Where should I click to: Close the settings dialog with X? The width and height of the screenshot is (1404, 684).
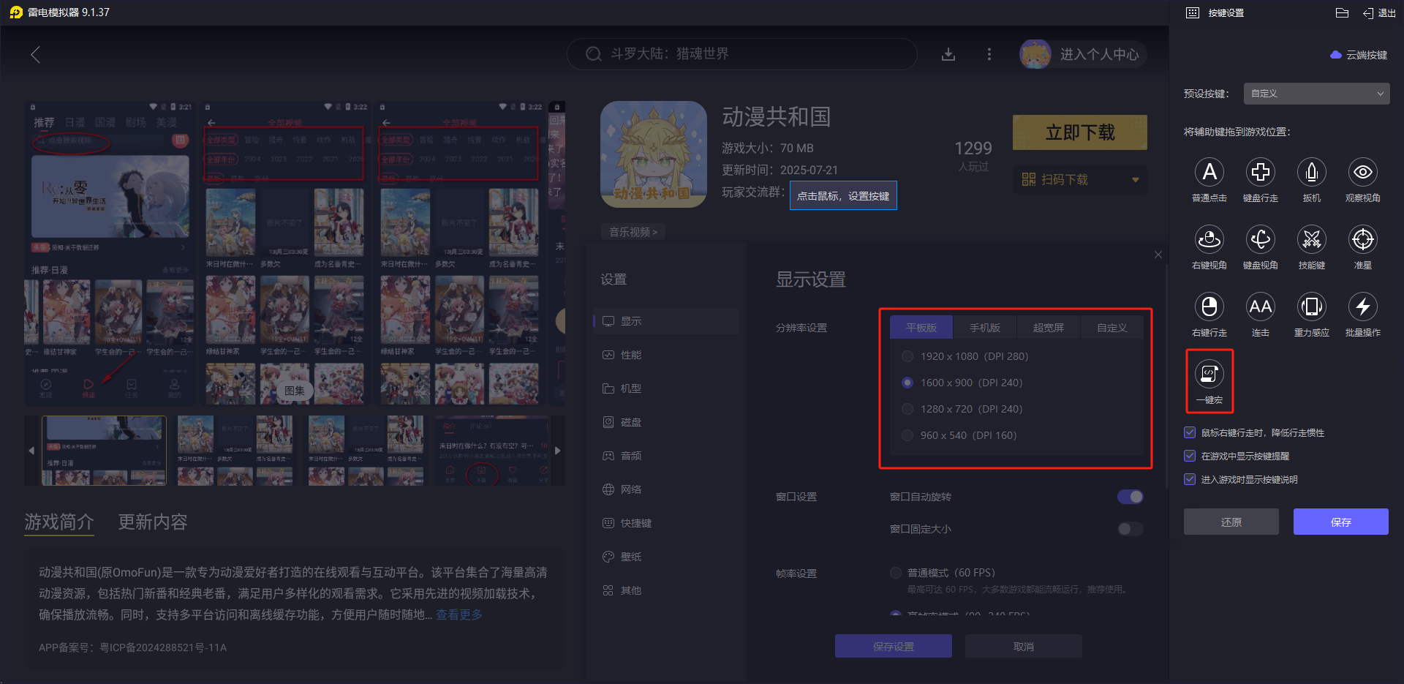[x=1158, y=255]
